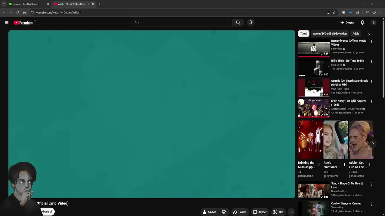Show more filter chips with right arrow
The height and width of the screenshot is (216, 385).
(x=369, y=34)
